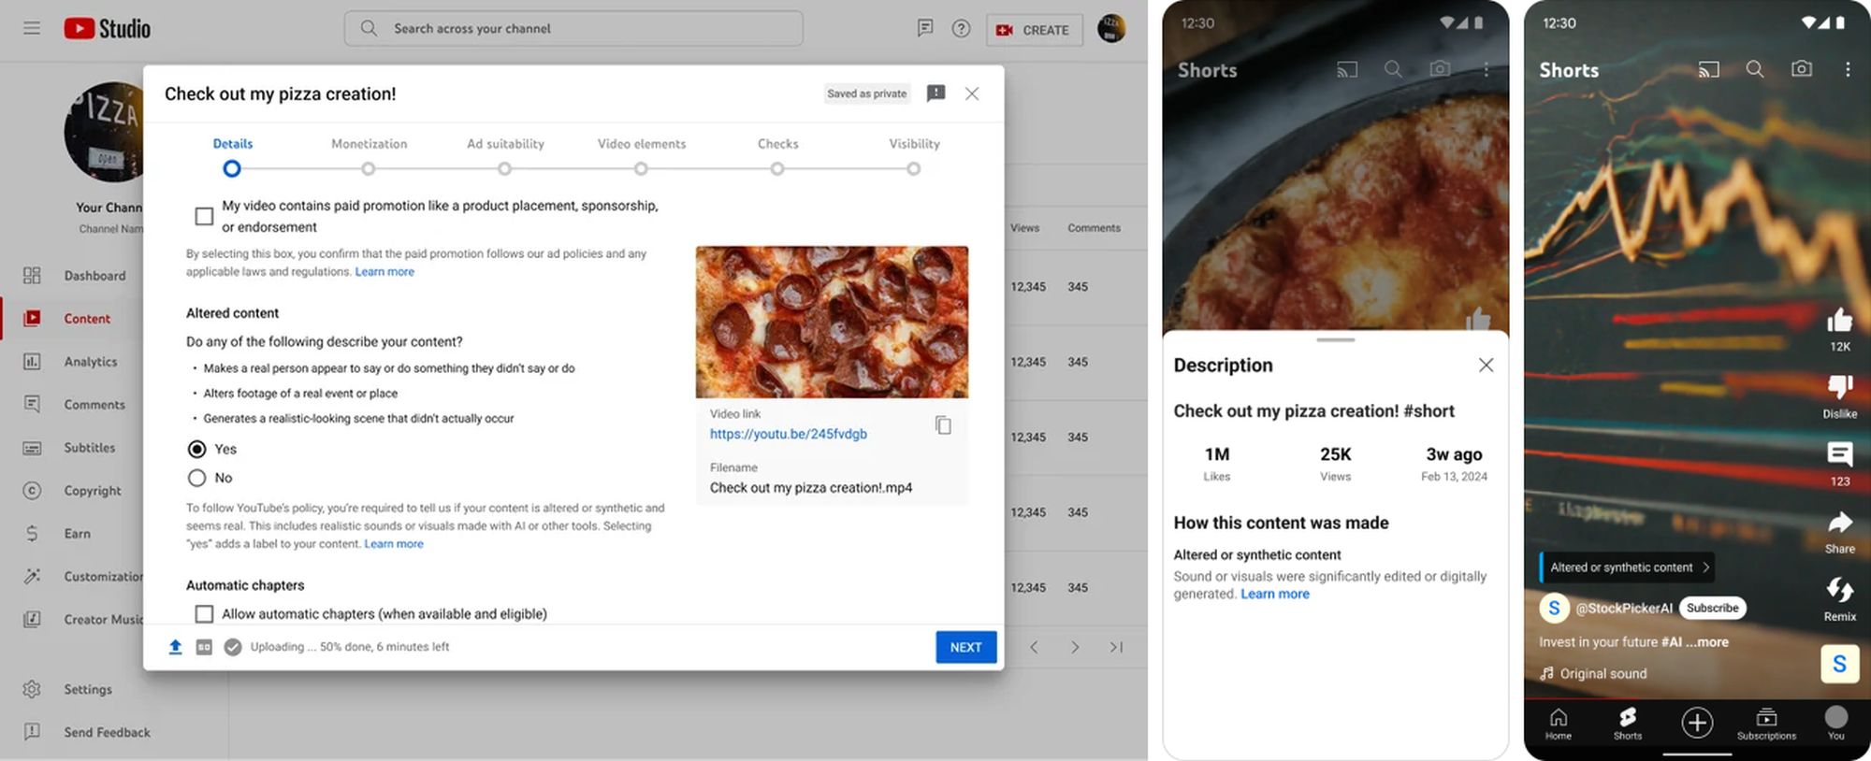Enable Allow automatic chapters checkbox
This screenshot has width=1871, height=761.
pos(204,614)
